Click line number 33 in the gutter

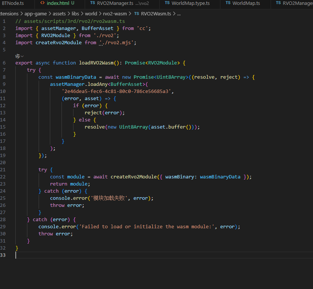pyautogui.click(x=3, y=255)
